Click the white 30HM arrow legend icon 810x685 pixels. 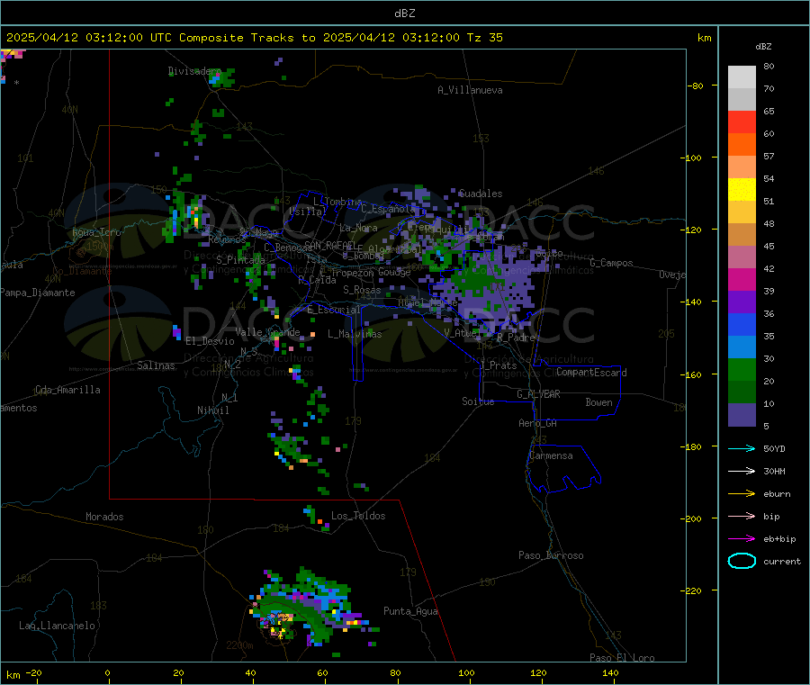click(x=742, y=471)
